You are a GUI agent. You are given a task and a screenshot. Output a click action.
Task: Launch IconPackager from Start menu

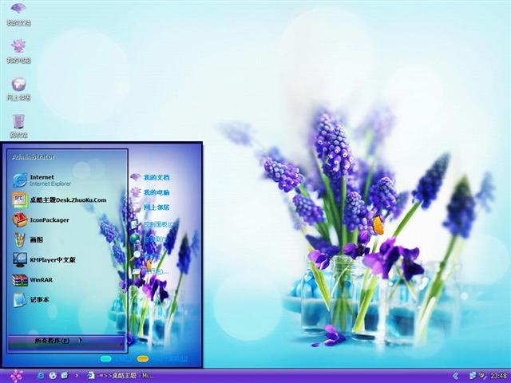(x=41, y=220)
